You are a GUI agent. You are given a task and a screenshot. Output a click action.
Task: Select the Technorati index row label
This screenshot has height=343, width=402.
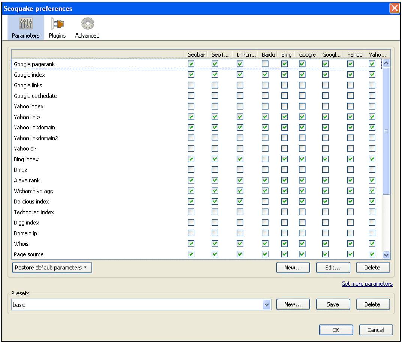pyautogui.click(x=34, y=212)
